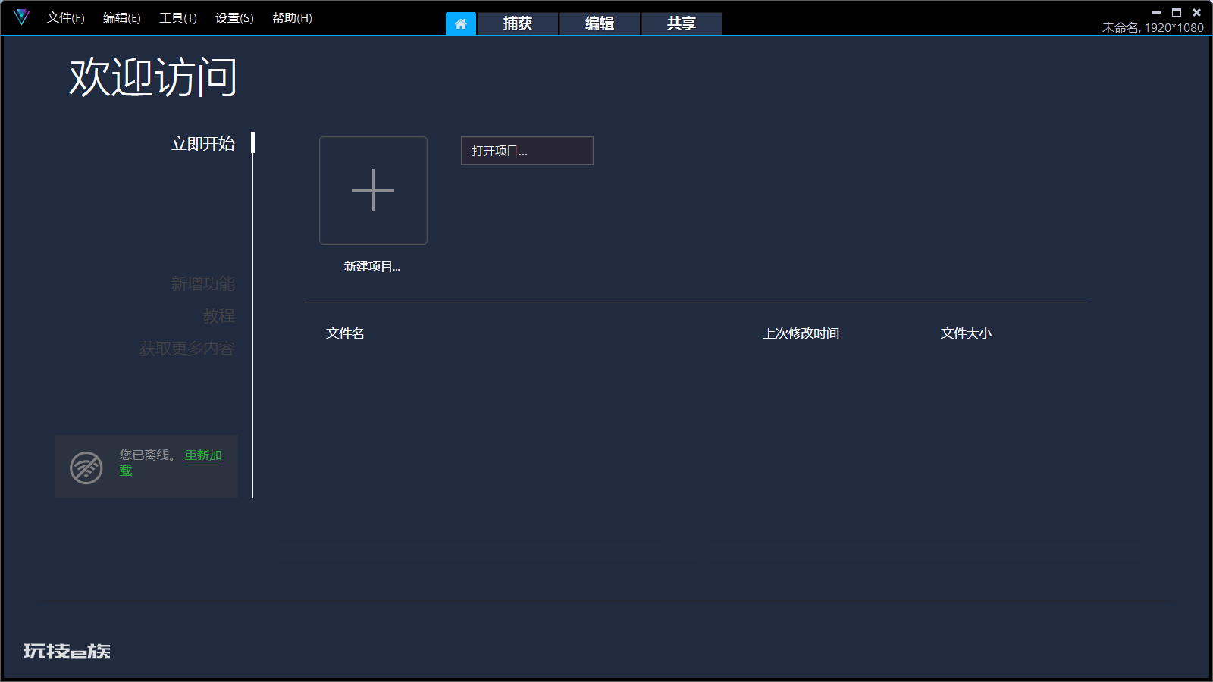Screen dimensions: 1213x682
Task: Switch to the 编辑 workspace tab
Action: [600, 23]
